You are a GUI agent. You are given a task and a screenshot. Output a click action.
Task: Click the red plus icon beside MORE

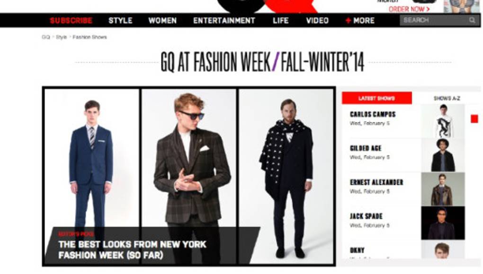[348, 21]
